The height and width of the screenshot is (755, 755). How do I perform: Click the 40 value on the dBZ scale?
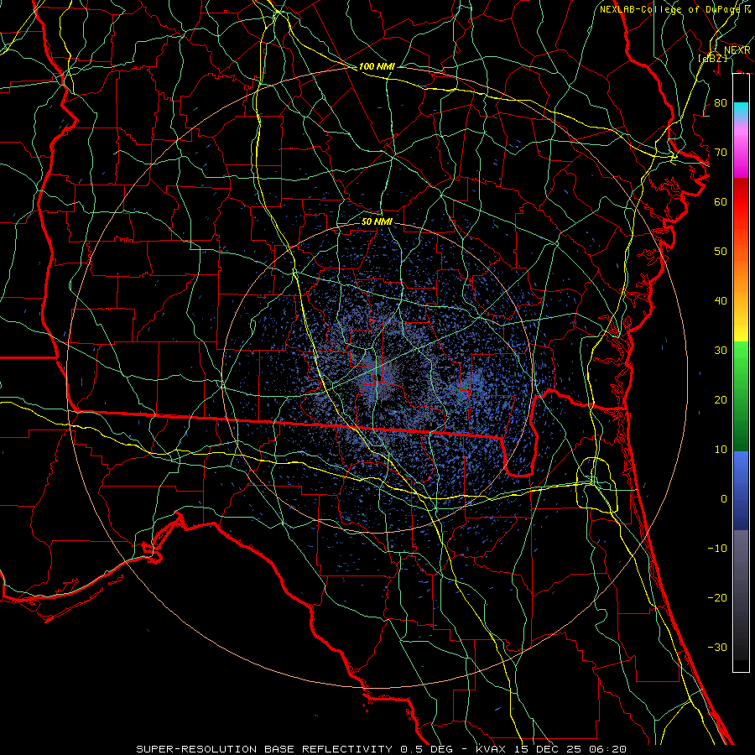pyautogui.click(x=721, y=301)
